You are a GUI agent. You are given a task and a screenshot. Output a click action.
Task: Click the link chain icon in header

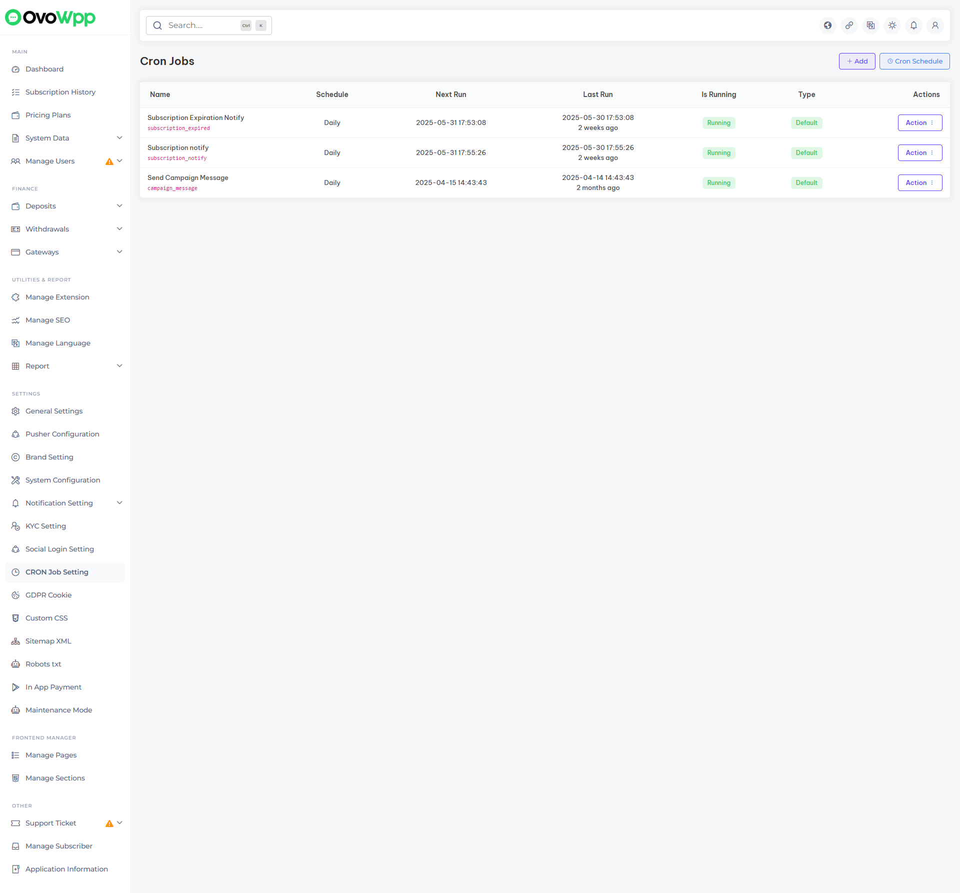[849, 25]
